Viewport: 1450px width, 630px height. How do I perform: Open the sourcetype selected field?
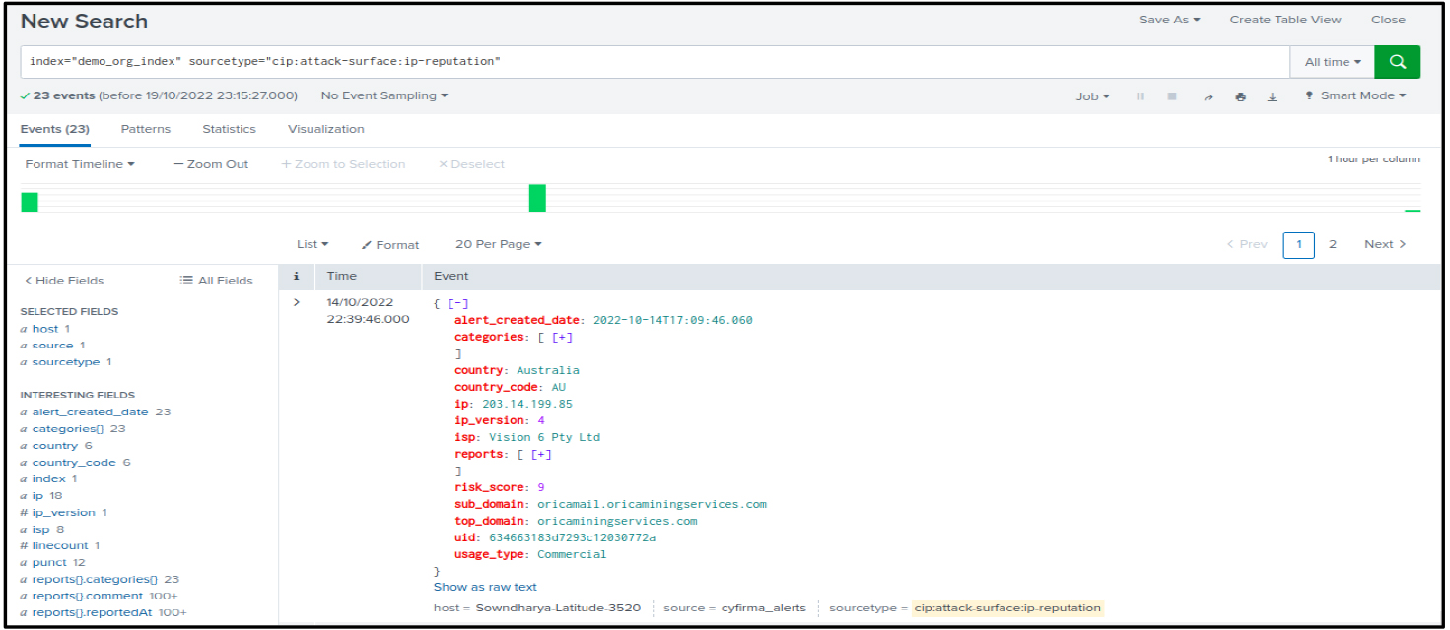pos(66,362)
